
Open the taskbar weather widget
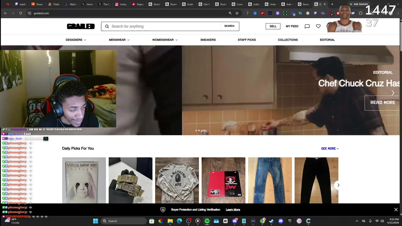[12, 221]
